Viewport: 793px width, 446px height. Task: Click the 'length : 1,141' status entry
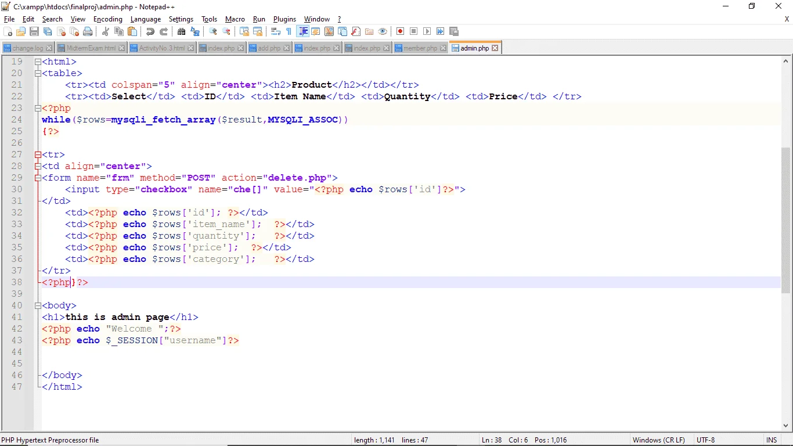point(376,440)
